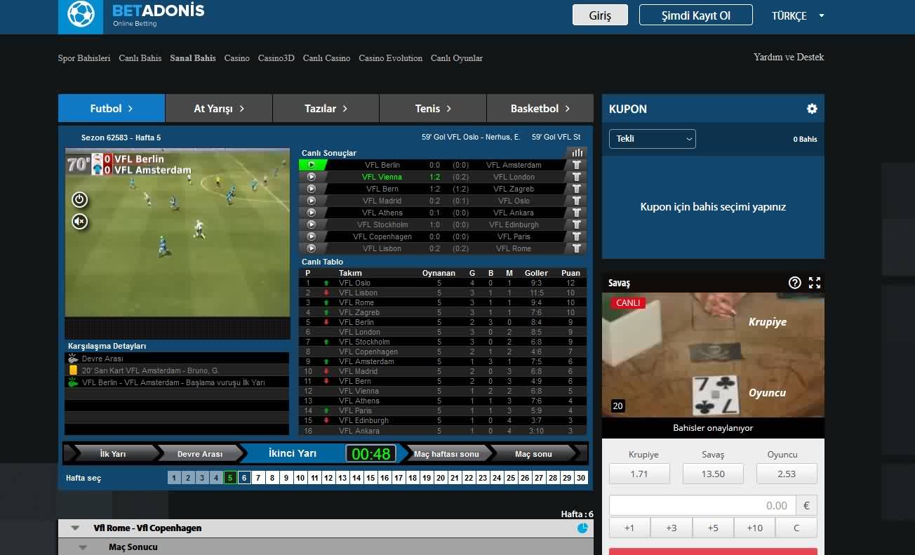
Task: Click the Betadonis soccer ball logo
Action: (x=81, y=15)
